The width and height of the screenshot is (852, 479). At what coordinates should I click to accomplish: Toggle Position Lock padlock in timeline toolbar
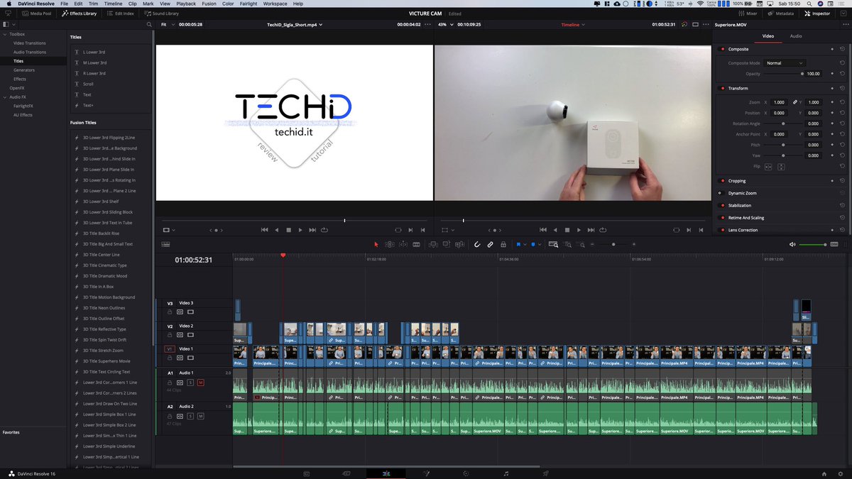[503, 244]
